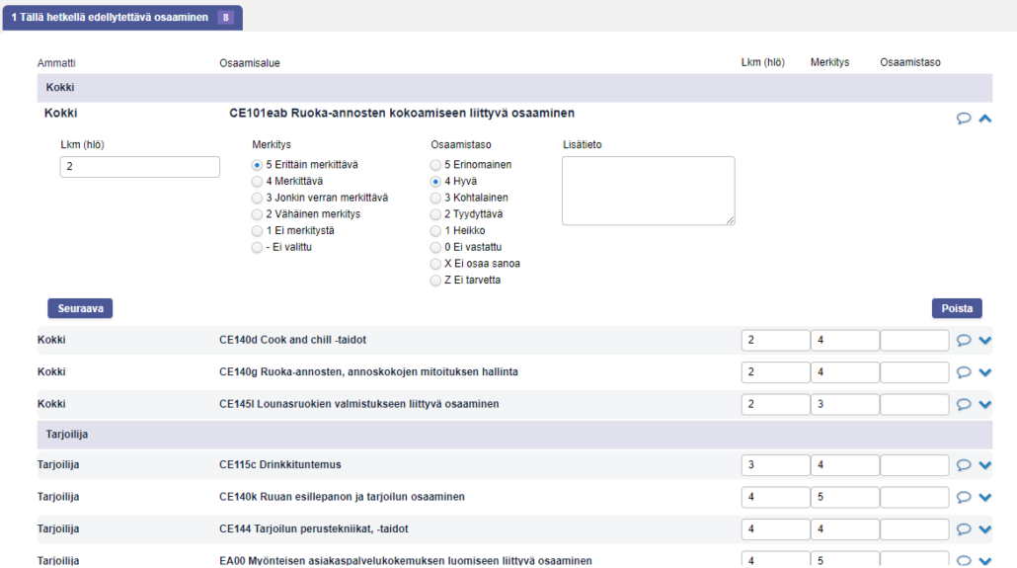Open comment icon on Tarjoilun perustekniikat row
The height and width of the screenshot is (568, 1017).
tap(964, 529)
